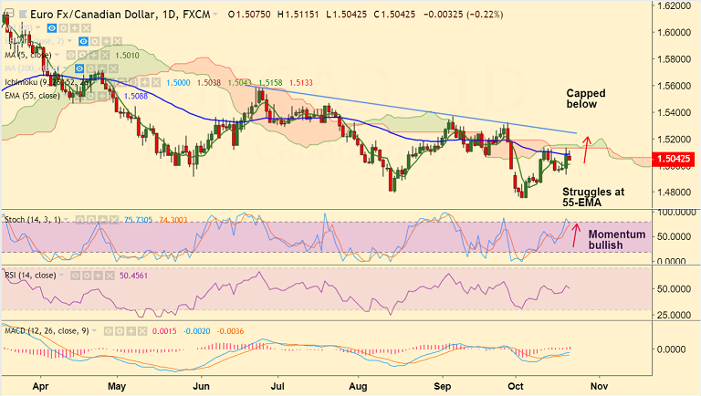Screen dimensions: 701x396
Task: Open gear settings for Stoch (14, 3, 1)
Action: click(91, 220)
